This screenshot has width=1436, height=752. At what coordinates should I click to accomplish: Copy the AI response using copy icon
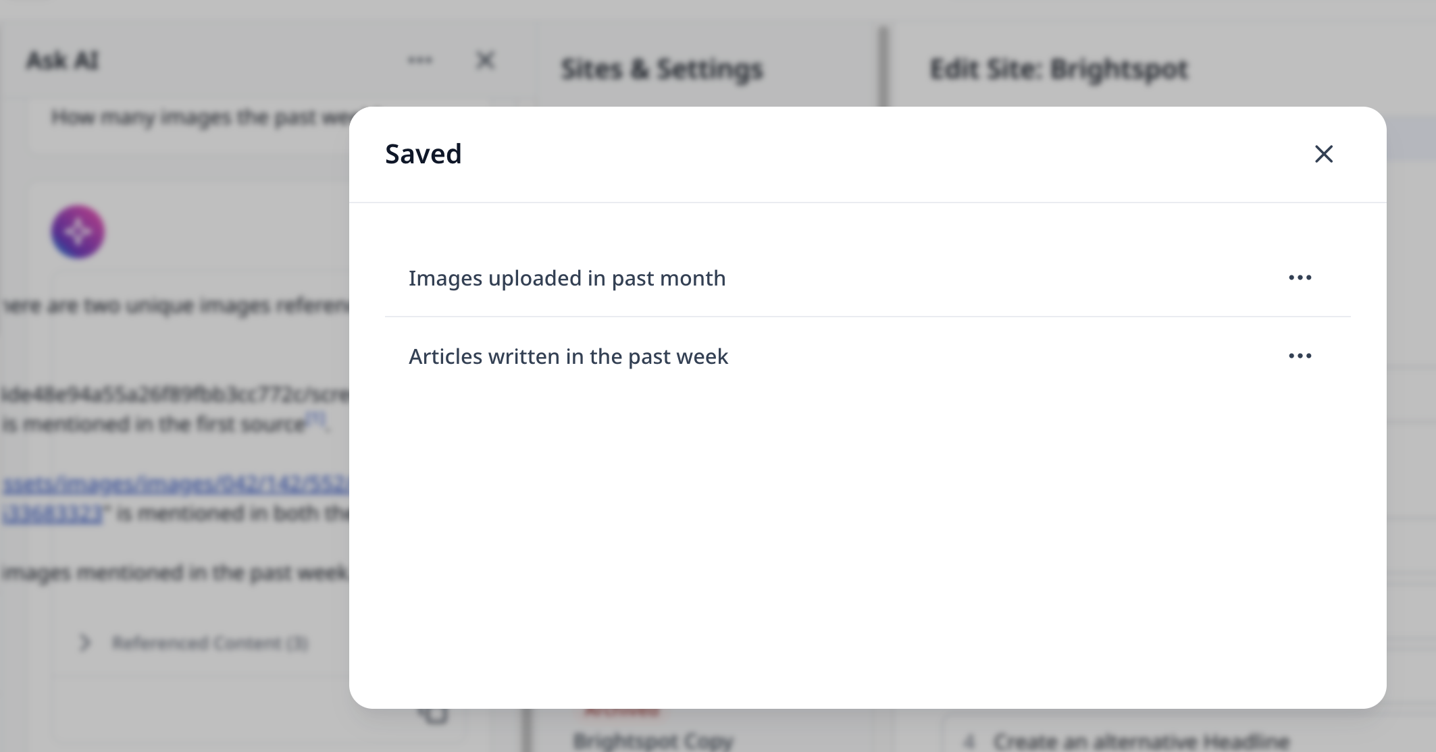[433, 714]
